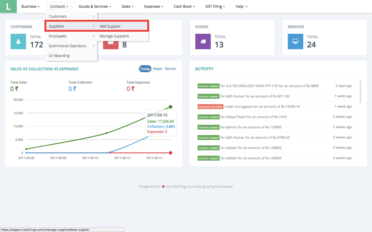Select the Today chart range toggle
The height and width of the screenshot is (232, 372).
pos(145,69)
